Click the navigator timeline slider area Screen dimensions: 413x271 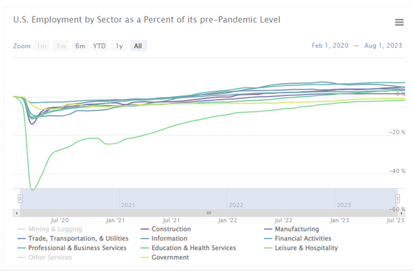click(208, 198)
